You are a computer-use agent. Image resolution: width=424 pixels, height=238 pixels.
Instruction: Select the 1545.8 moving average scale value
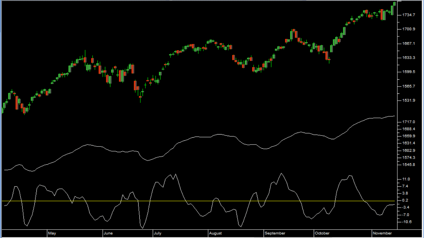pos(408,165)
